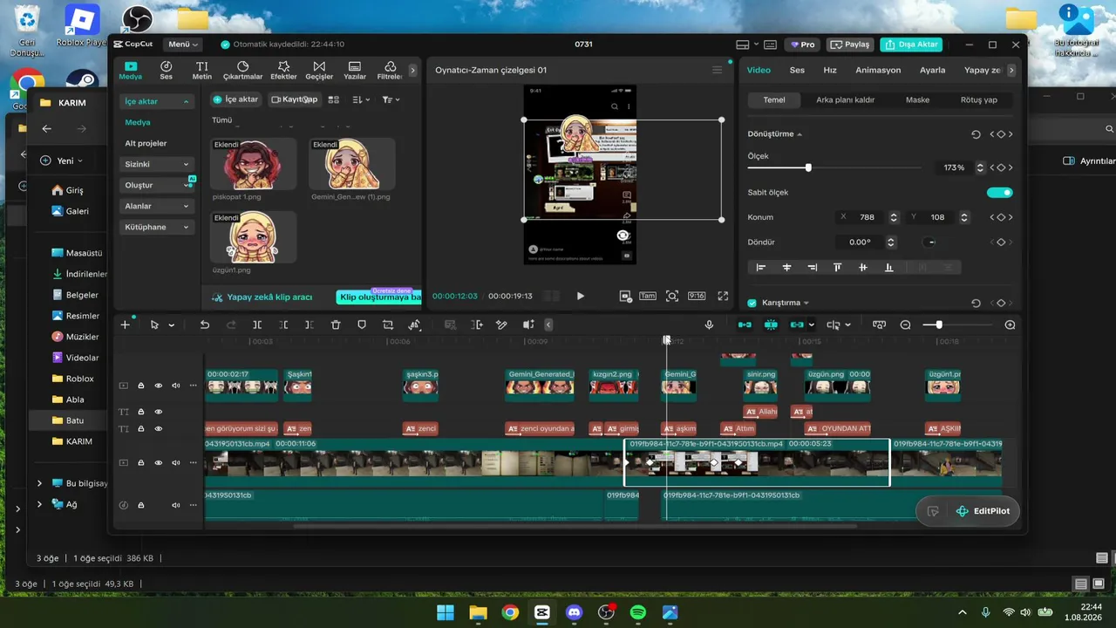Align the clip horizontally centered

[x=786, y=268]
